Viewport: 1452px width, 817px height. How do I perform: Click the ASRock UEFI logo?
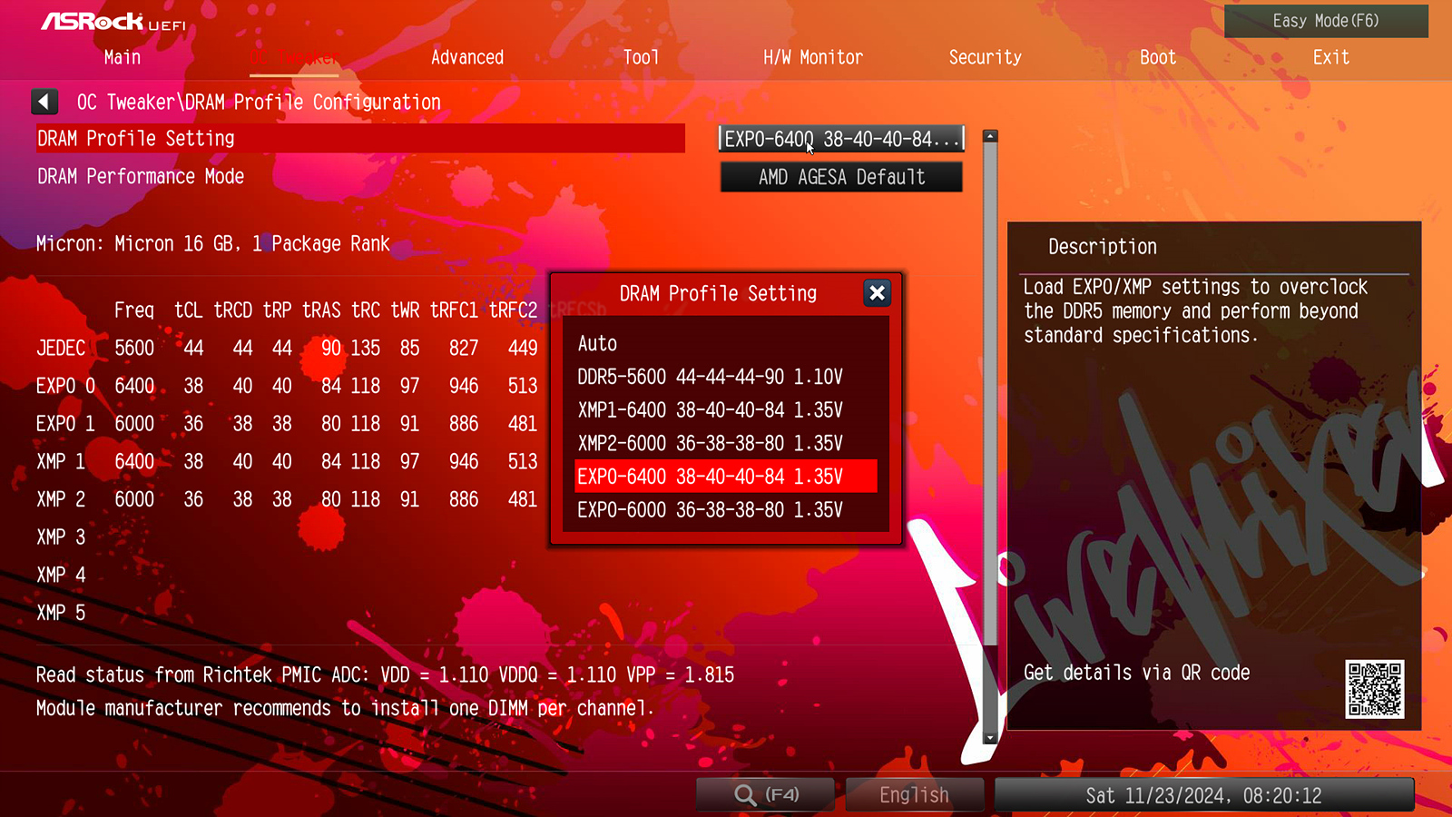coord(113,22)
